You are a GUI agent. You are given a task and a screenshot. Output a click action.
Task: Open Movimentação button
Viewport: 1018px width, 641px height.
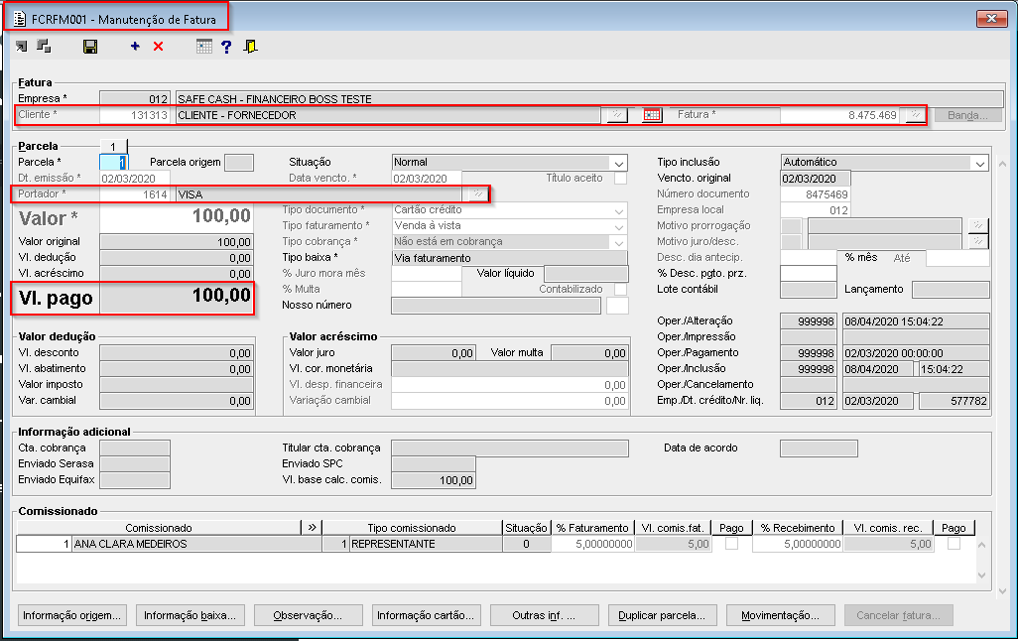780,615
